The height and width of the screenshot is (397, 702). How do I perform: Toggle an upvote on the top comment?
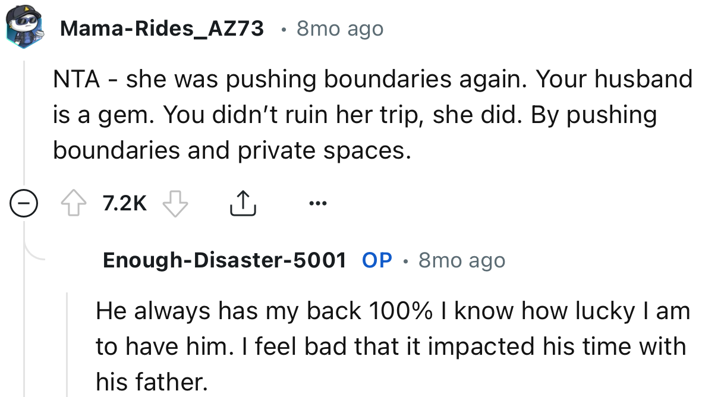tap(74, 202)
